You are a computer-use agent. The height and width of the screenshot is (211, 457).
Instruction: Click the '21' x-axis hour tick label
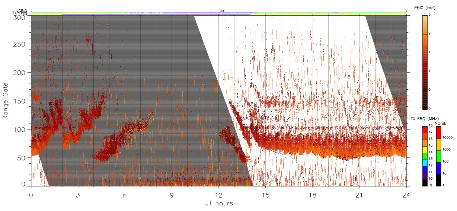coord(359,195)
